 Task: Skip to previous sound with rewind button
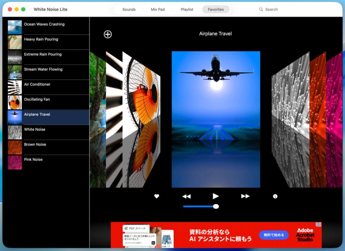[x=186, y=196]
